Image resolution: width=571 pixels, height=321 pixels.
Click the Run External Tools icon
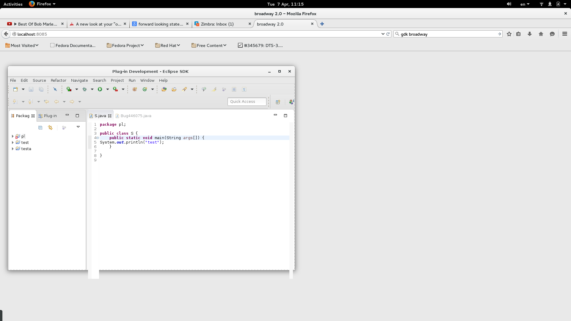coord(115,89)
